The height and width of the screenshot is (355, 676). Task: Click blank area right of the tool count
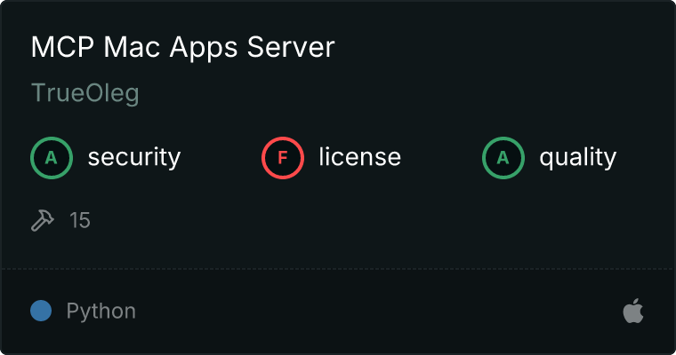click(356, 221)
